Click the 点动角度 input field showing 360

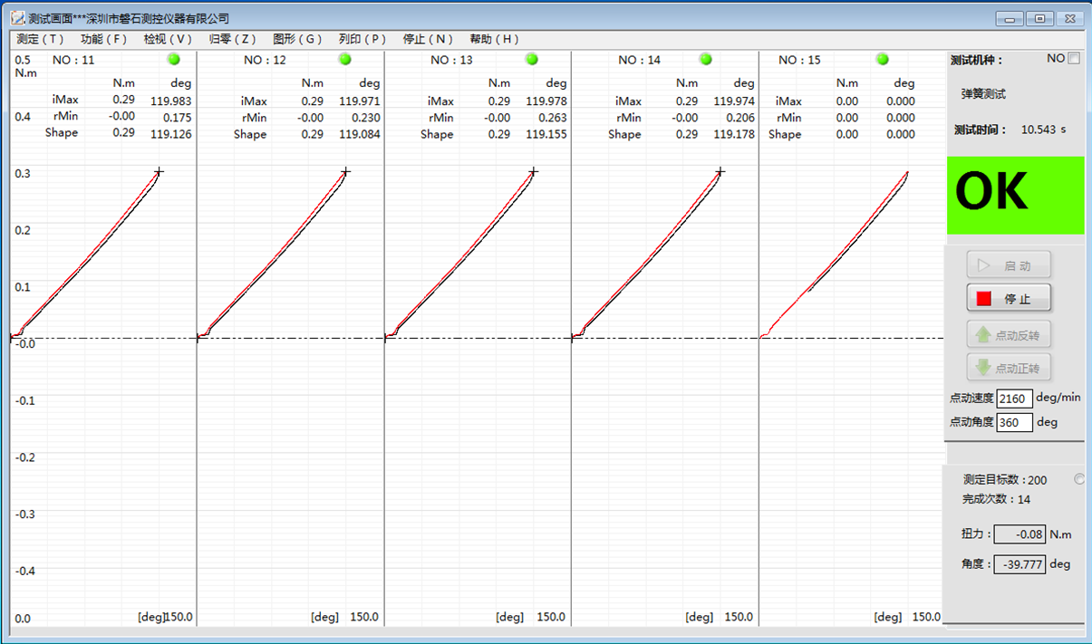tap(1014, 422)
